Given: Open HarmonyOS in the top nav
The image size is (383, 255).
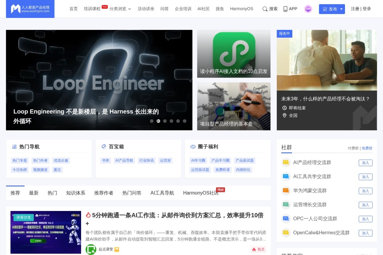Looking at the screenshot, I should 242,9.
